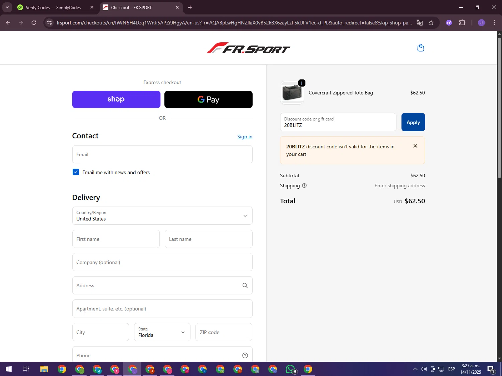Open the translate page icon in address bar

tap(419, 23)
